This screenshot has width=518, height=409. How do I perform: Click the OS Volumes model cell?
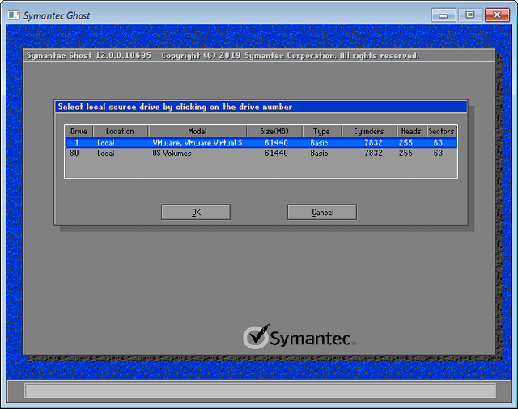172,153
